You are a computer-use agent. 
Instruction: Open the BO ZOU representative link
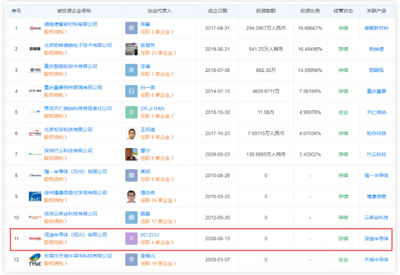tap(149, 235)
